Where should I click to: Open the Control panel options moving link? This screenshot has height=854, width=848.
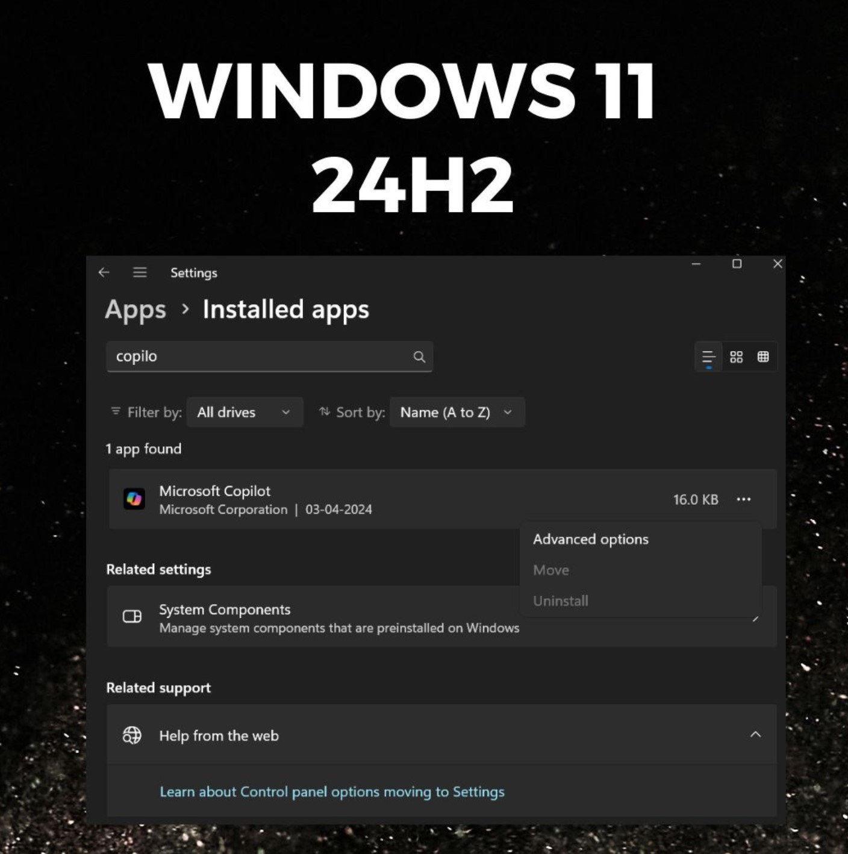(331, 791)
